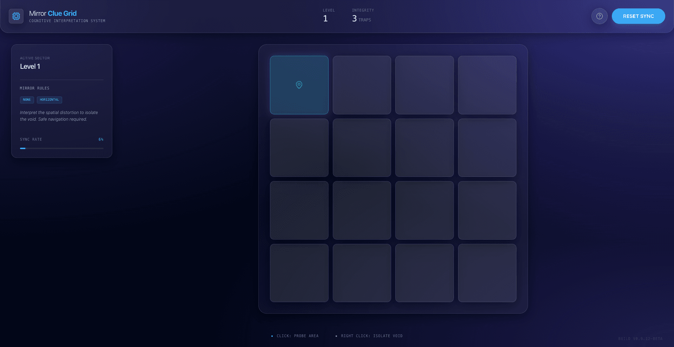Image resolution: width=674 pixels, height=347 pixels.
Task: Select the HORIZONTAL mirror rule tag
Action: pyautogui.click(x=49, y=100)
